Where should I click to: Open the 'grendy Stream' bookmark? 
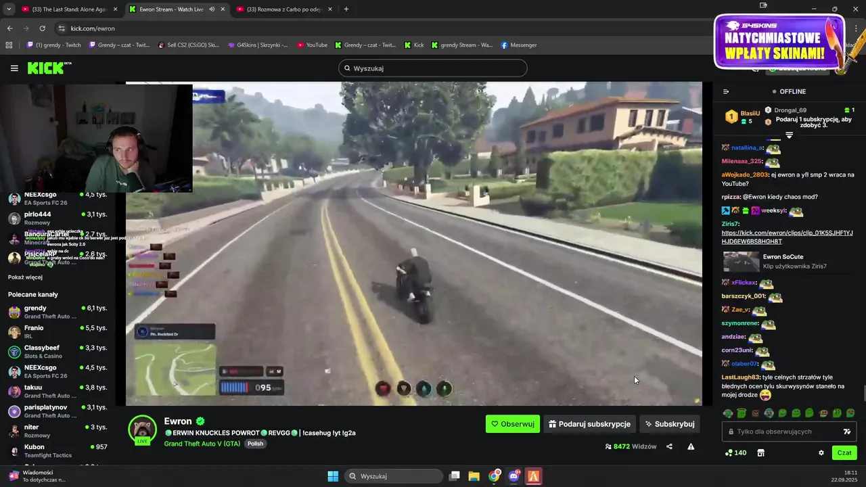coord(461,45)
